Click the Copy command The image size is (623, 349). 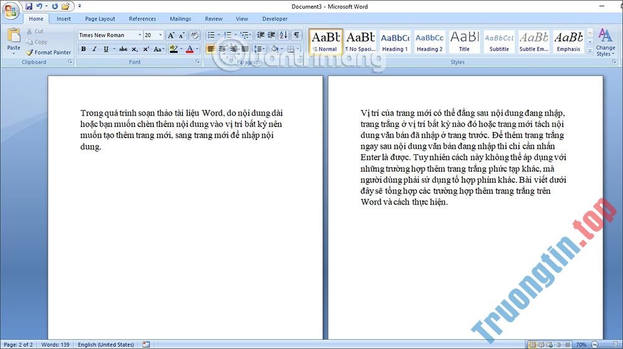(x=37, y=42)
